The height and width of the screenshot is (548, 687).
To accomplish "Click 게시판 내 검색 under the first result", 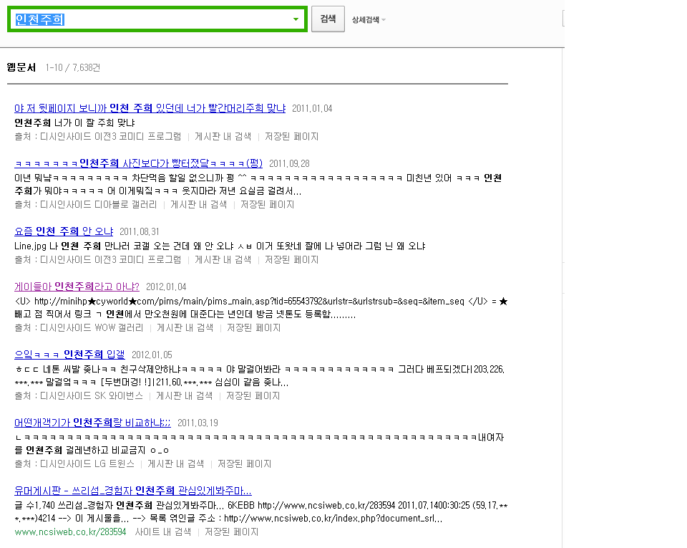I will click(223, 136).
